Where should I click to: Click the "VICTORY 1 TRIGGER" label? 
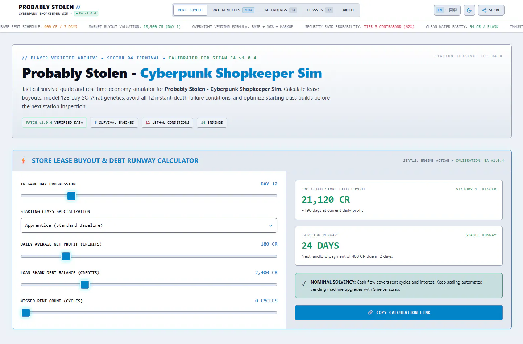tap(476, 189)
